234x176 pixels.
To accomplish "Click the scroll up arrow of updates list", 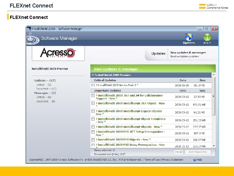I will coord(214,75).
